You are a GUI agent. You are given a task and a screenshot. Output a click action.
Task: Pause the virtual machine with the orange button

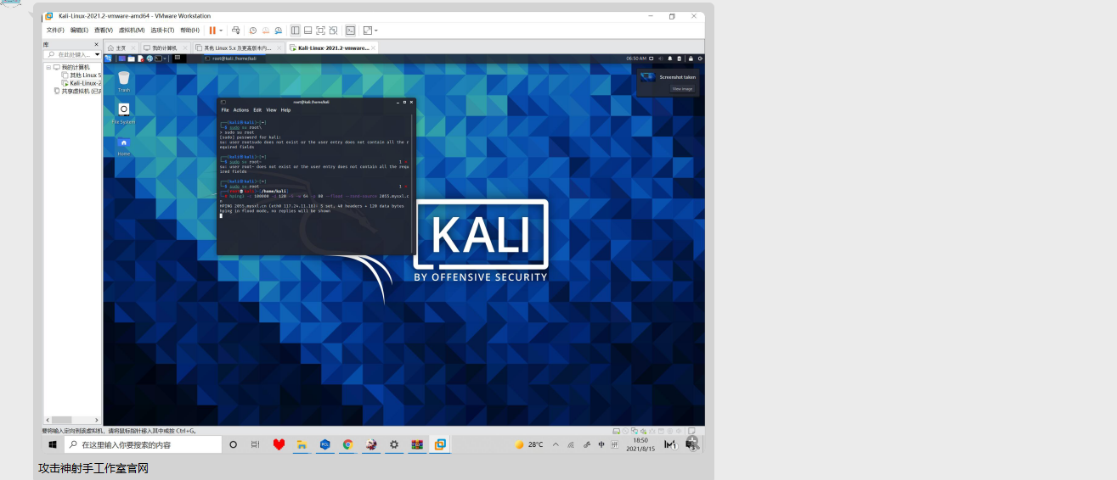click(212, 31)
